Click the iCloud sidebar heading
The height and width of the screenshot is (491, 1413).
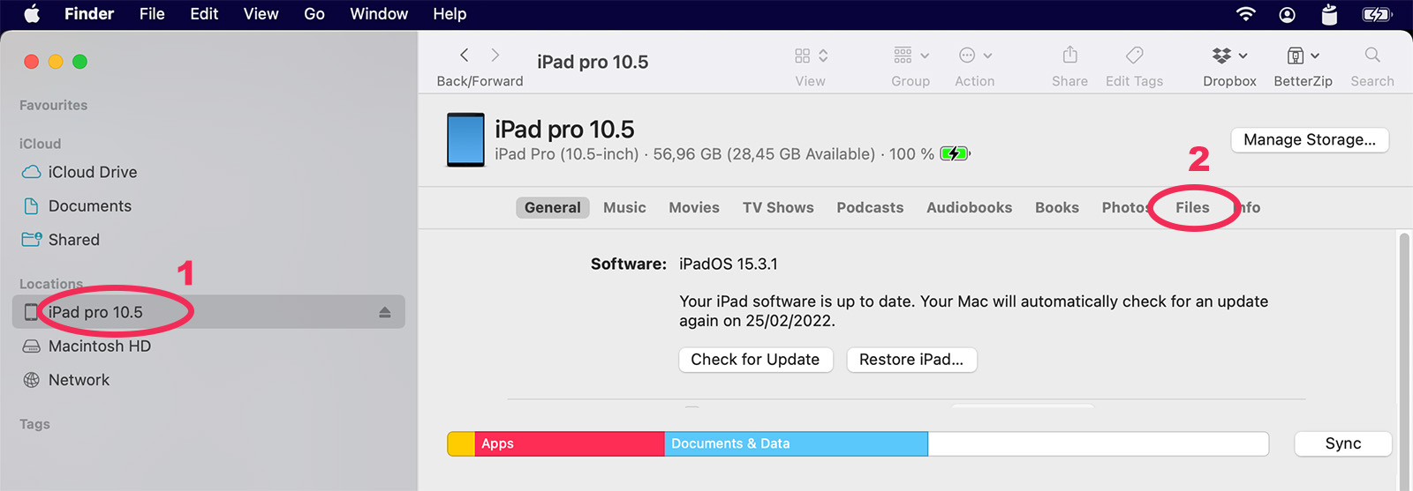click(41, 144)
